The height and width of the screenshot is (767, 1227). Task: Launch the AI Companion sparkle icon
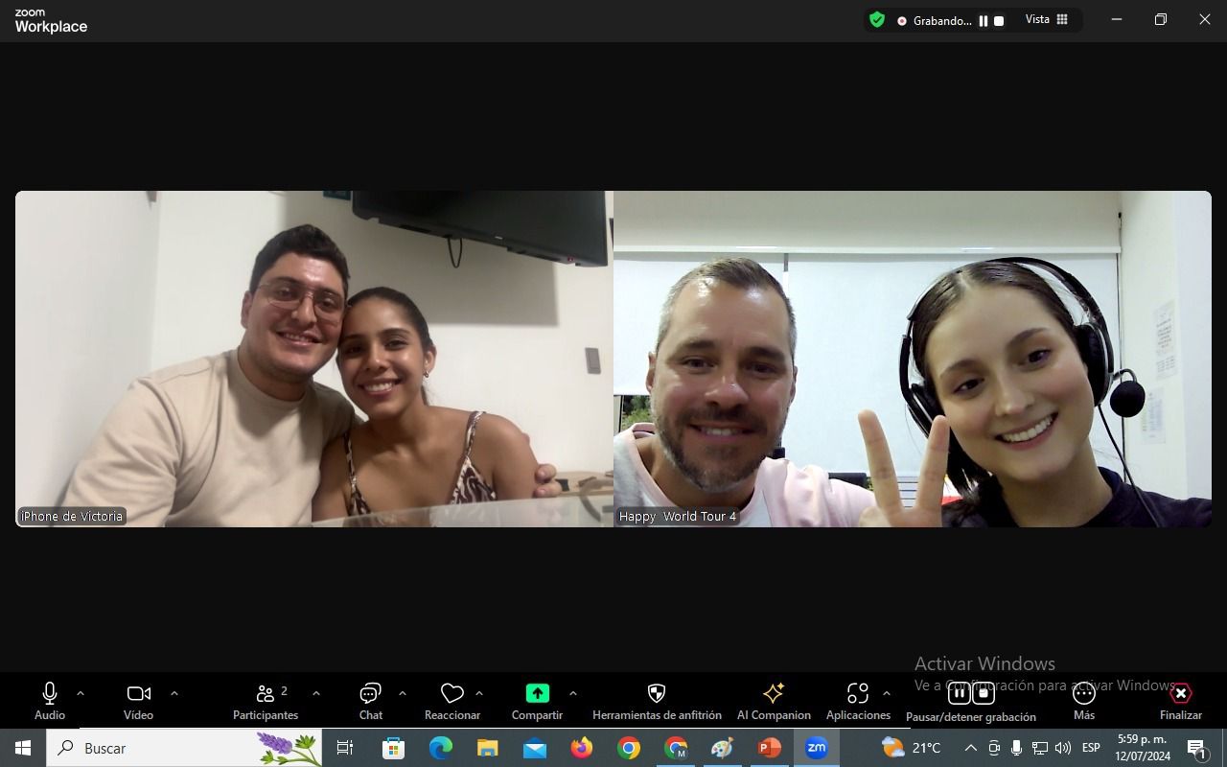[x=774, y=701]
